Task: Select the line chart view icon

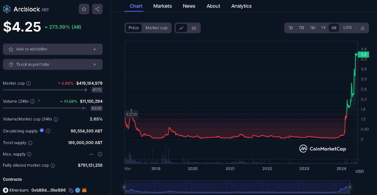Action: click(181, 28)
